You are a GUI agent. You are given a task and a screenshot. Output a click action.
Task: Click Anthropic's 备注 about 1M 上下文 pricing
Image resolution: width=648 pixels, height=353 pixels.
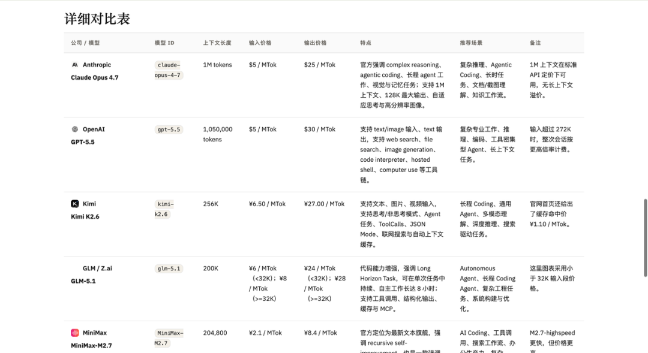[x=553, y=80]
